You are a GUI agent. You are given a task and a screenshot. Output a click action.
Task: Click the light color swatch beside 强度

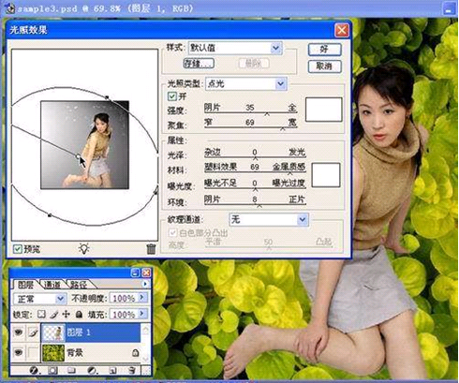pos(324,110)
